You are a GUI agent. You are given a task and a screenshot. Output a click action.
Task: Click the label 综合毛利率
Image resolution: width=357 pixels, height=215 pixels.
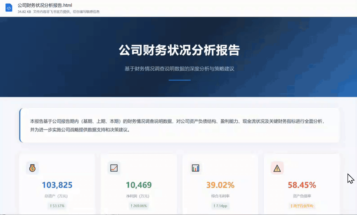pos(220,196)
